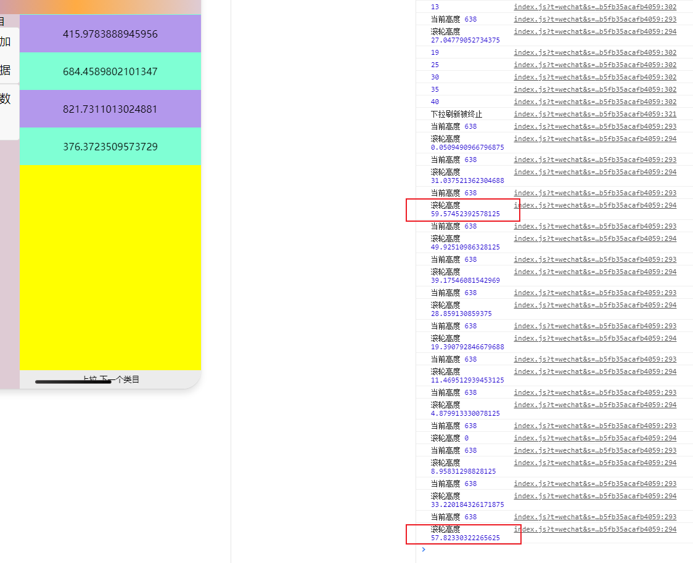This screenshot has width=693, height=563.
Task: Click the footer text 上拉 下一个类目
Action: click(110, 379)
